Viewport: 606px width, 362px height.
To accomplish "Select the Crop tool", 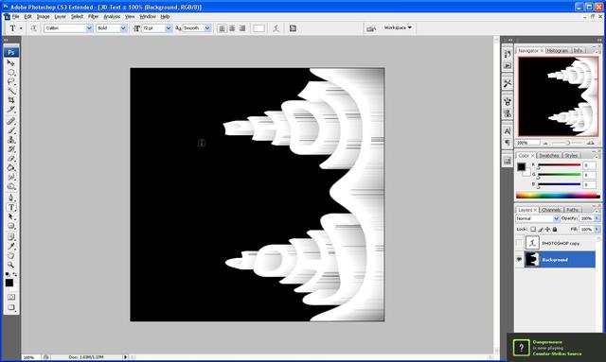I will tap(11, 100).
